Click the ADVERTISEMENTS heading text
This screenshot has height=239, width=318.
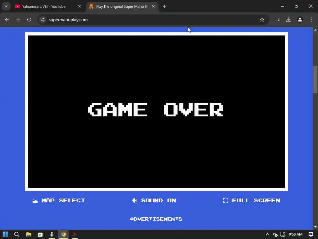click(x=156, y=219)
